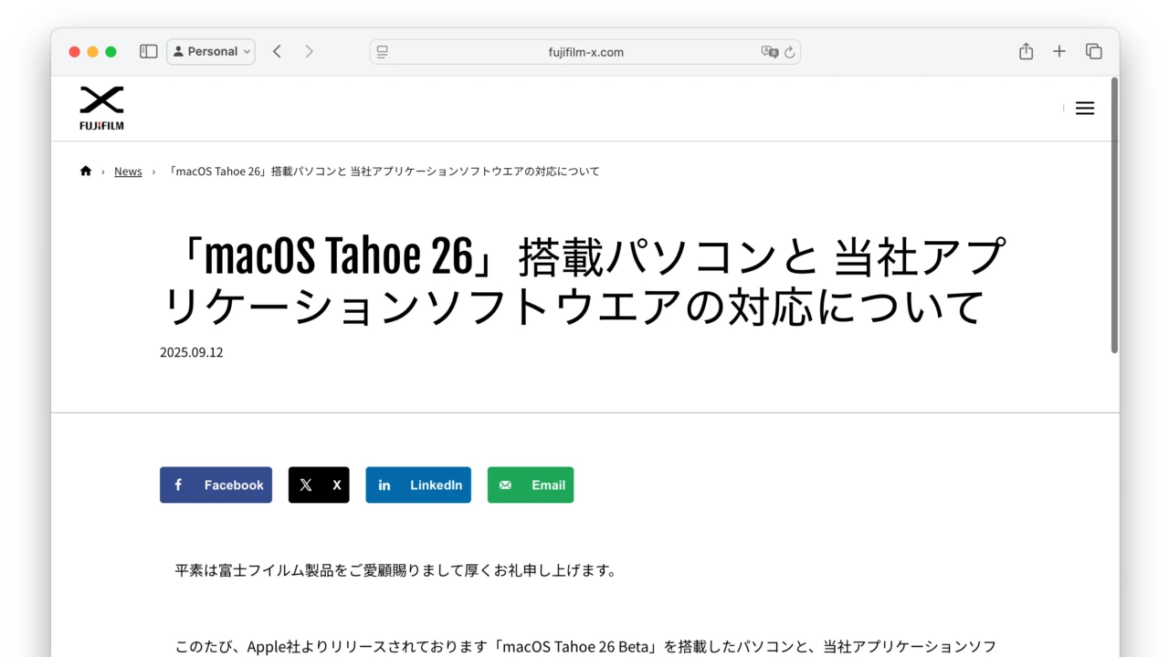Click the back navigation arrow
This screenshot has height=657, width=1169.
277,51
